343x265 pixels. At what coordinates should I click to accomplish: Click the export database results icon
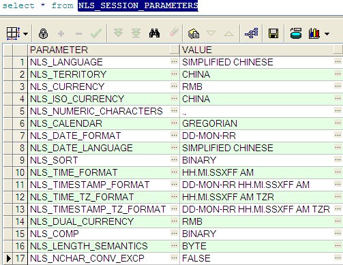coord(296,33)
